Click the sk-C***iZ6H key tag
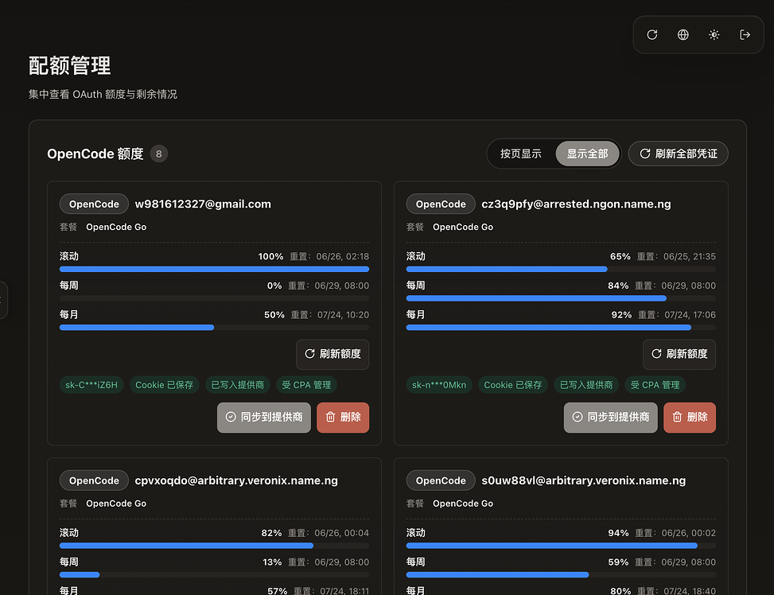Viewport: 774px width, 595px height. pos(91,385)
